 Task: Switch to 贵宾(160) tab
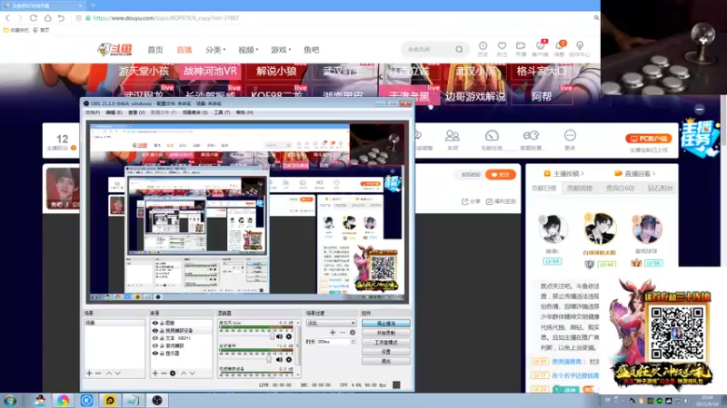tap(620, 189)
